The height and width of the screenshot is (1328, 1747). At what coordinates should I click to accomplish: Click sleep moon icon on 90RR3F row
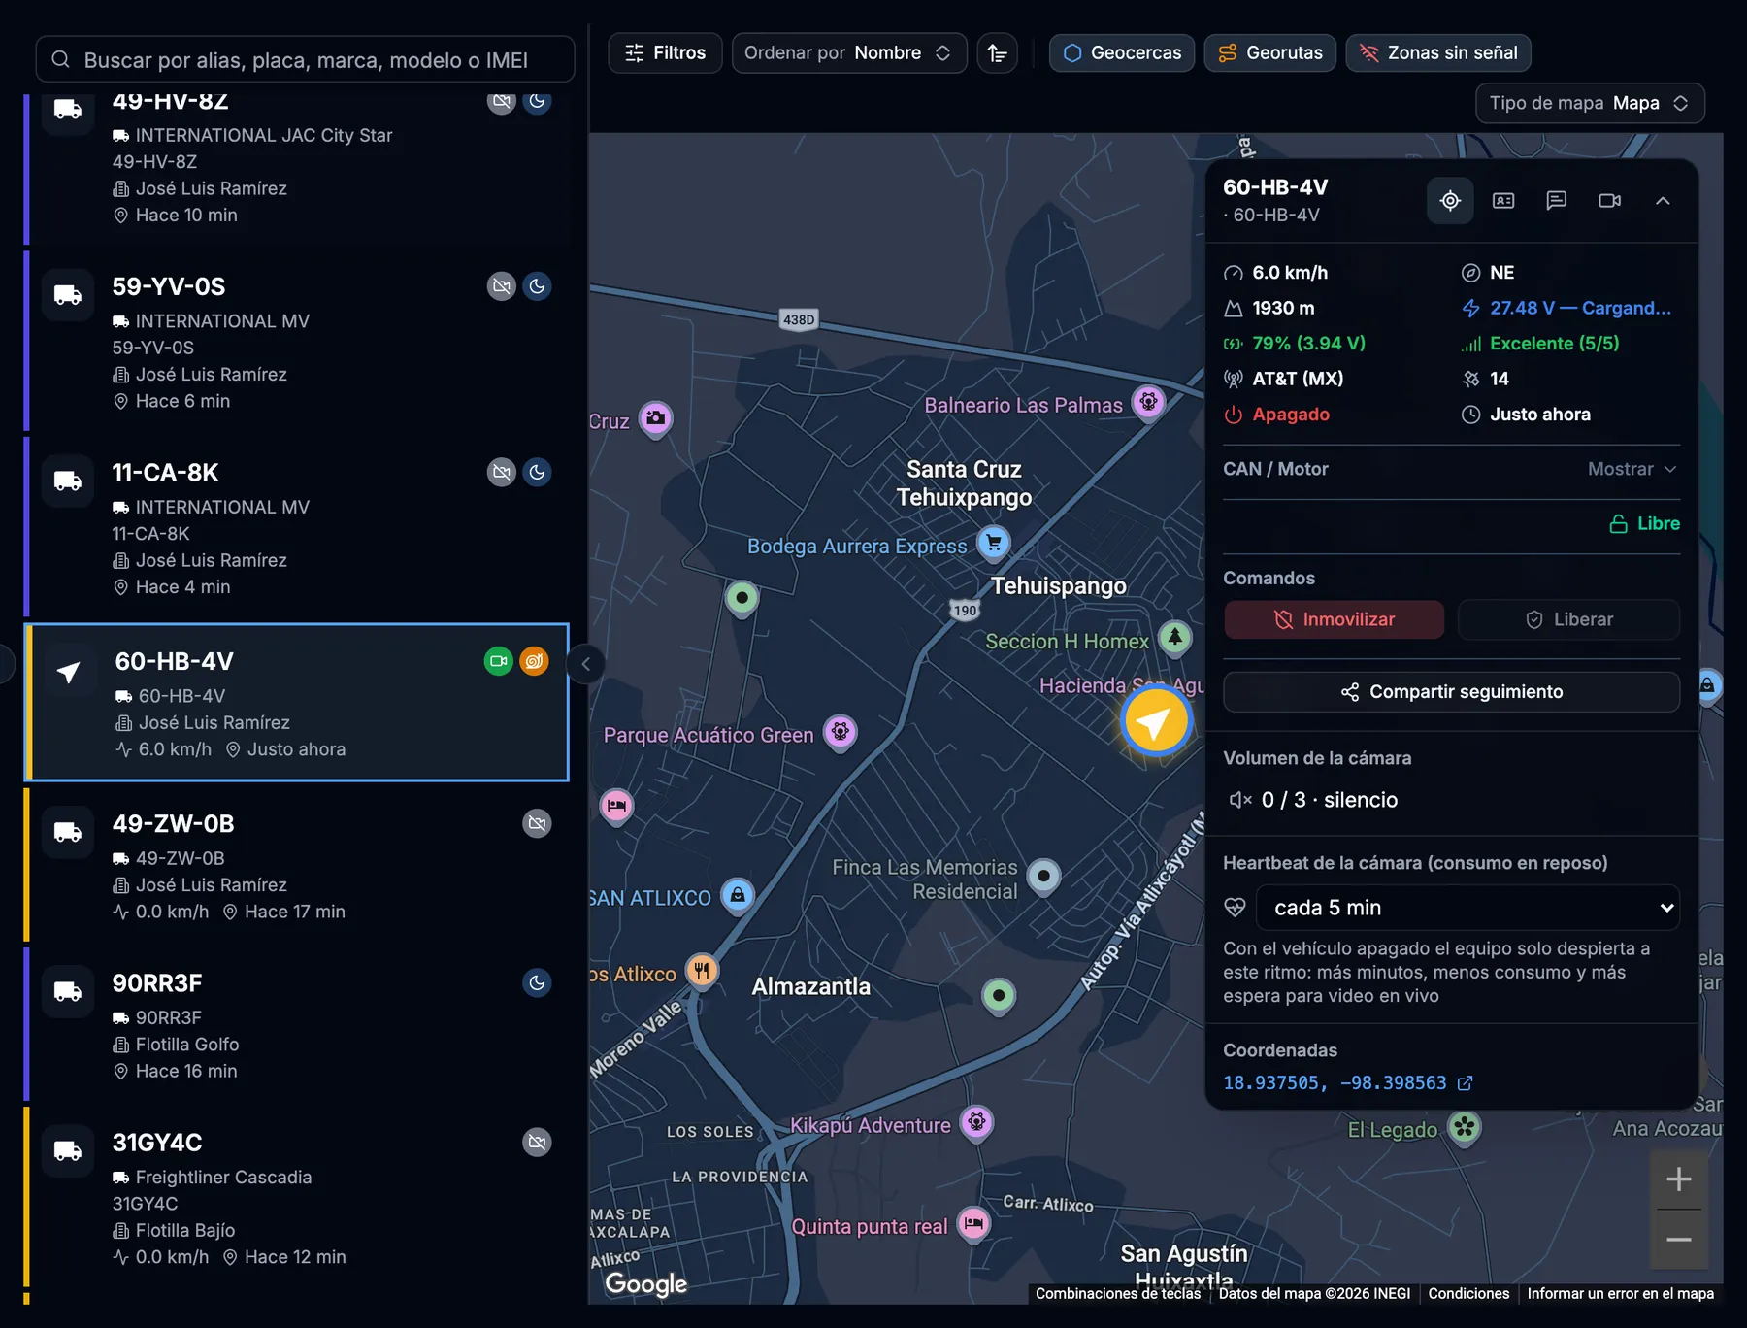coord(537,983)
